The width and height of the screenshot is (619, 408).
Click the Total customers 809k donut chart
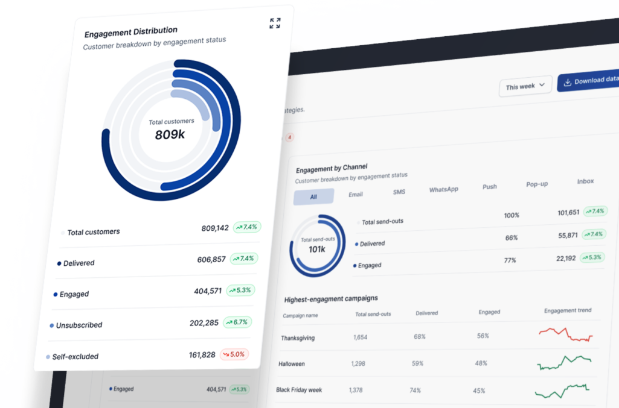[x=171, y=130]
